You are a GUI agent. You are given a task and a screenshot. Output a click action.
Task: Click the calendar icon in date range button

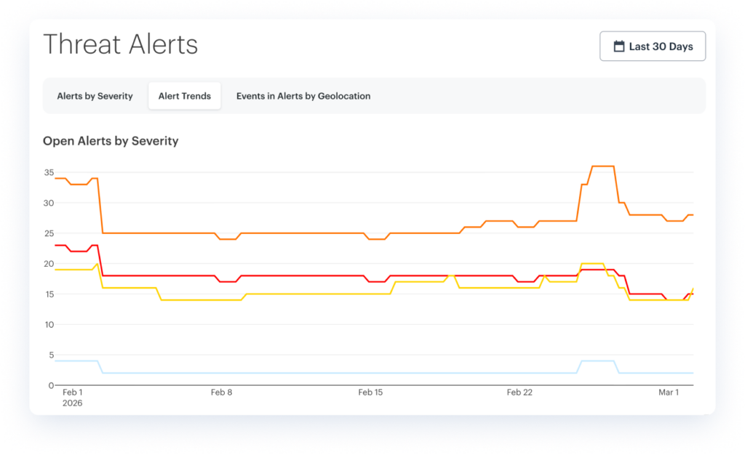619,47
